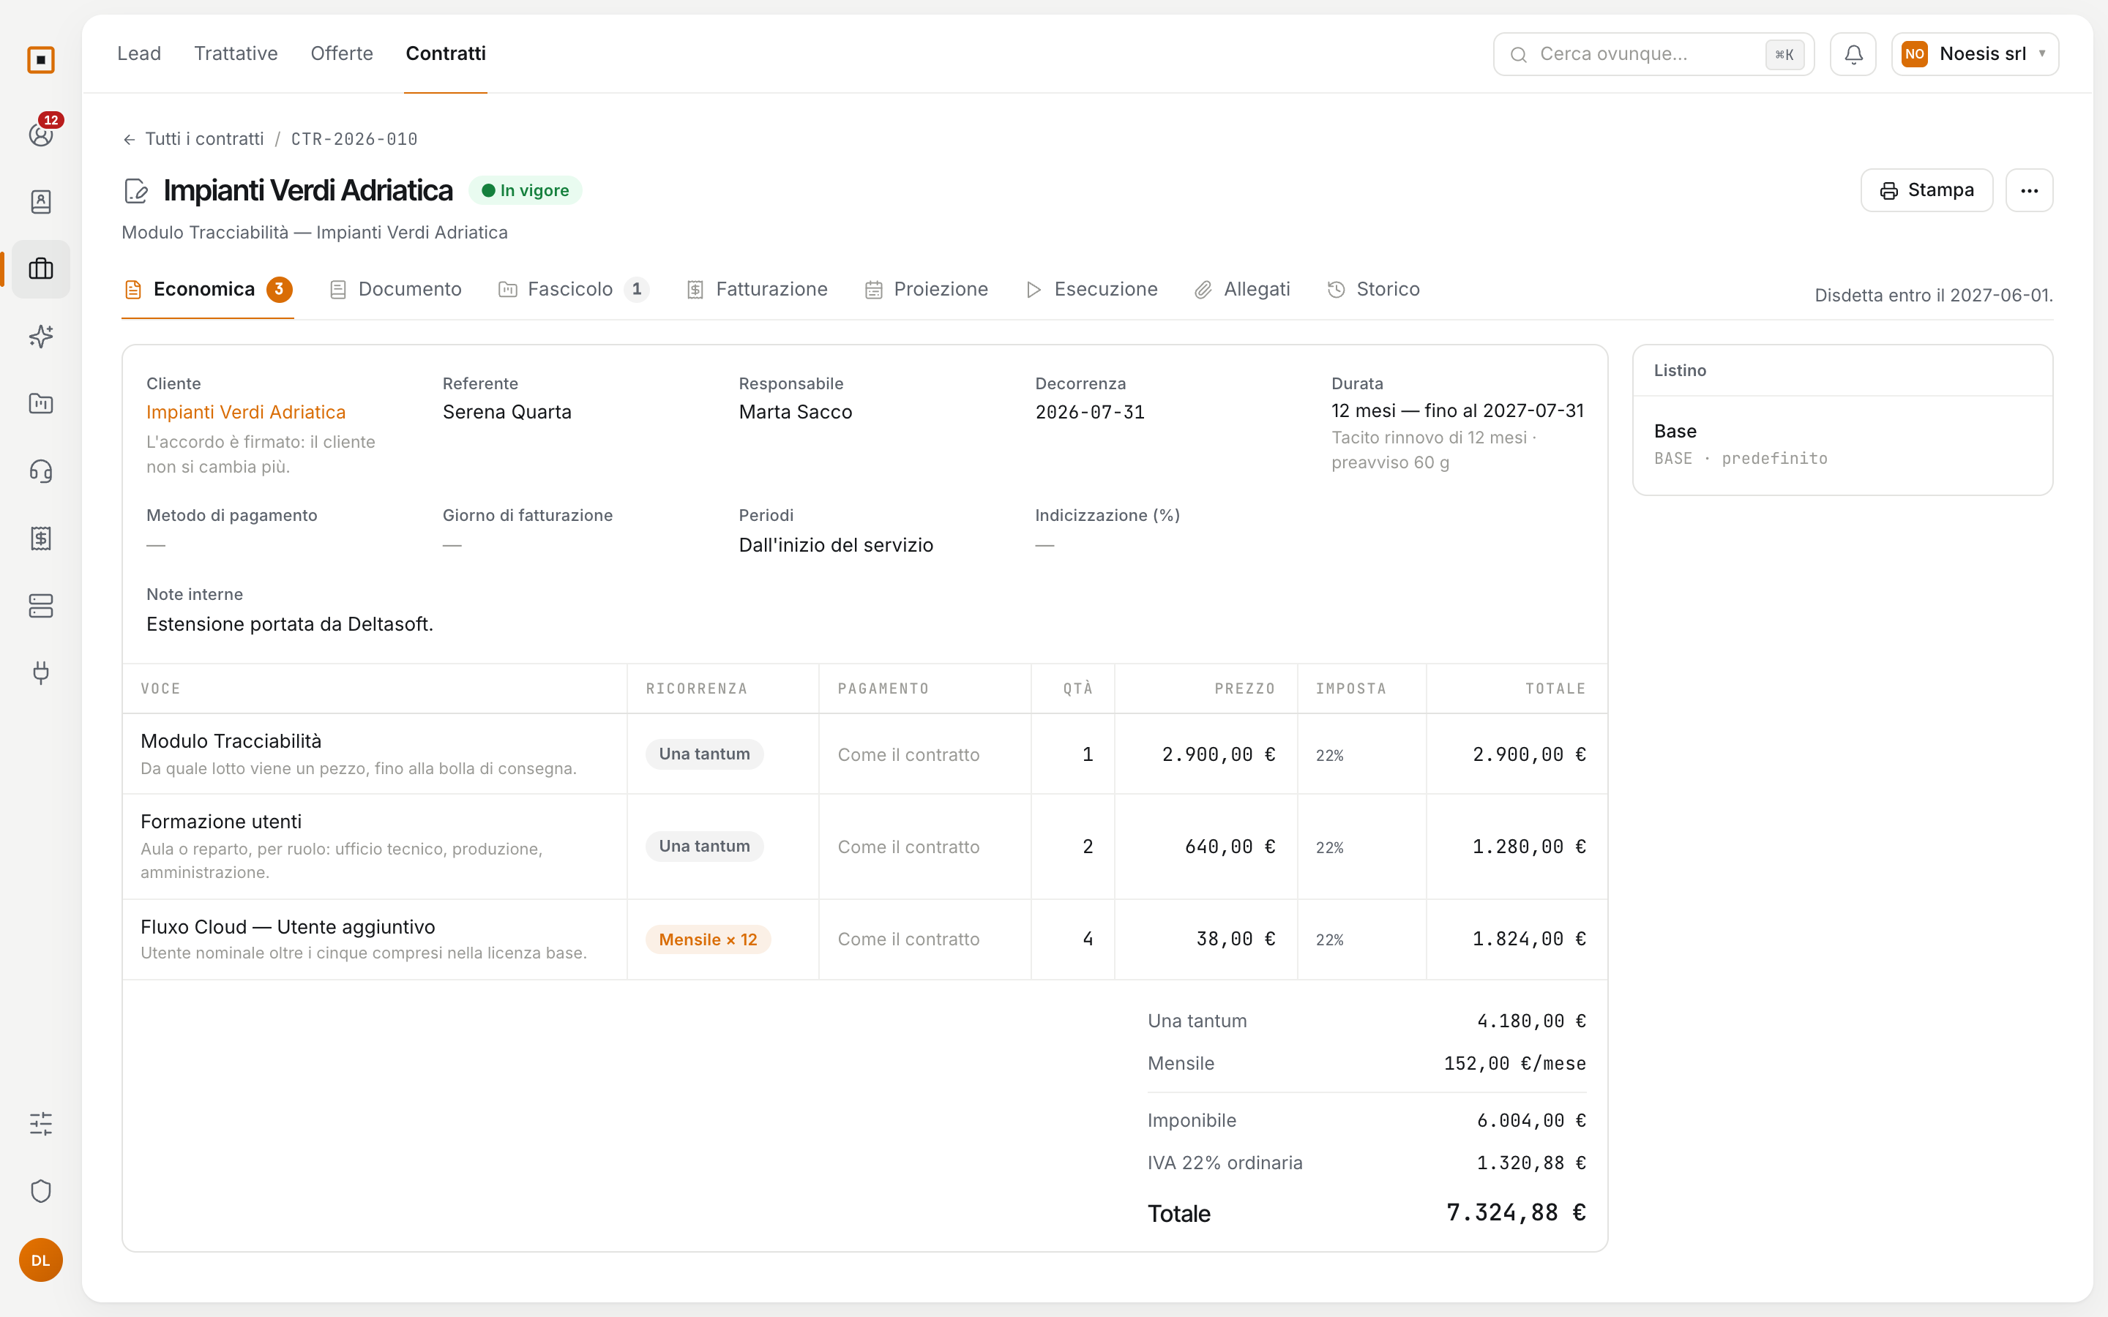
Task: Go back to Tutti i contratti
Action: point(193,139)
